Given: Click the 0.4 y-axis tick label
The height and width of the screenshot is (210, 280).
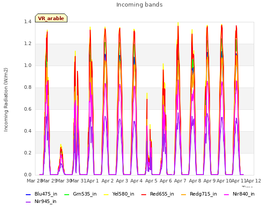Looking at the screenshot, I should click(28, 131).
